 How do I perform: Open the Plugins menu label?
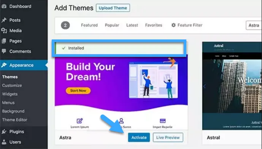[x=17, y=132]
